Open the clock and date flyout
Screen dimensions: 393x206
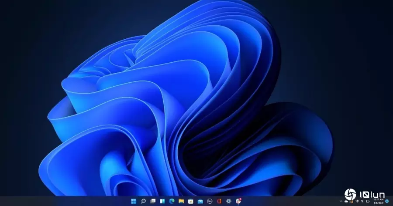(x=379, y=201)
